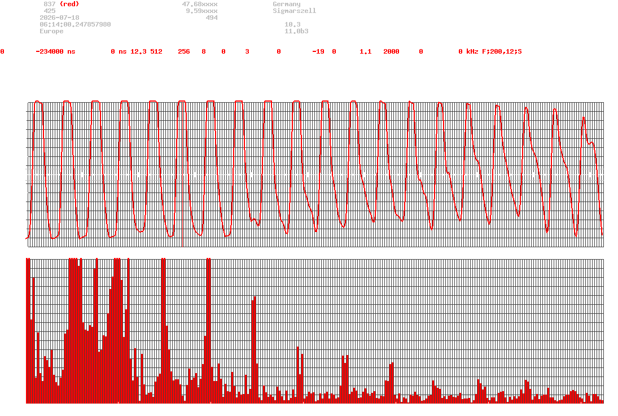Click the -234000 ns offset value
Screen dimensions: 618x416
pyautogui.click(x=55, y=52)
